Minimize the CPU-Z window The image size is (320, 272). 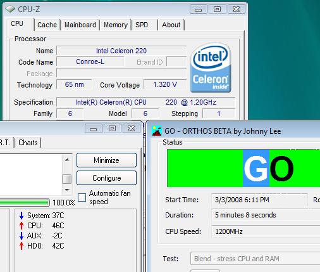[198, 10]
